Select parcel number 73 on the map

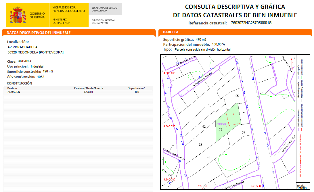point(200,145)
